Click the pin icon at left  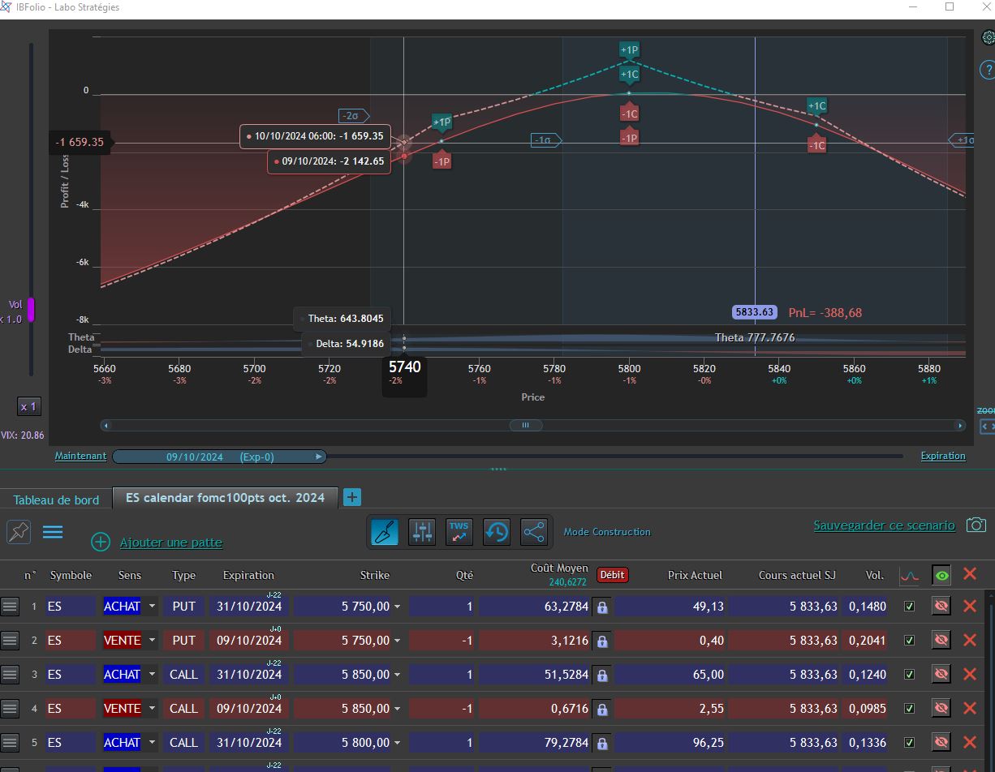click(19, 532)
